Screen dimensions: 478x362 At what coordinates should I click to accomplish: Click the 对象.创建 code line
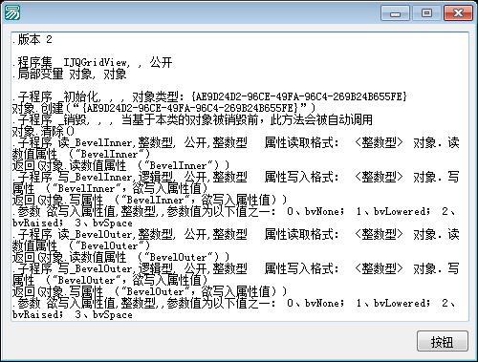[163, 108]
